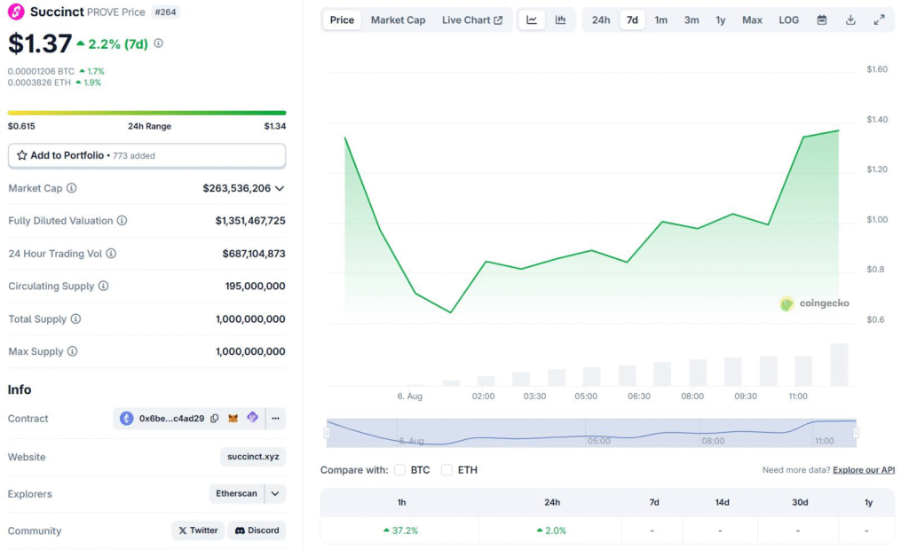
Task: Enable ETH comparison checkbox
Action: tap(447, 470)
